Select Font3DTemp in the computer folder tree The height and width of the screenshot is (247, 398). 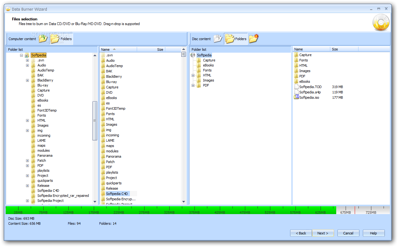tap(47, 110)
